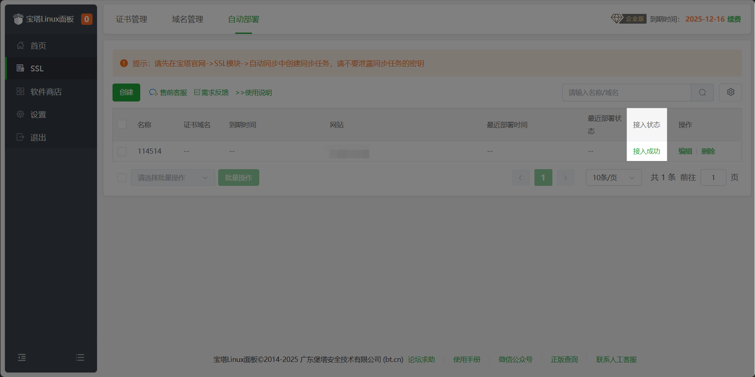Go to next page arrow
This screenshot has width=755, height=377.
click(565, 178)
